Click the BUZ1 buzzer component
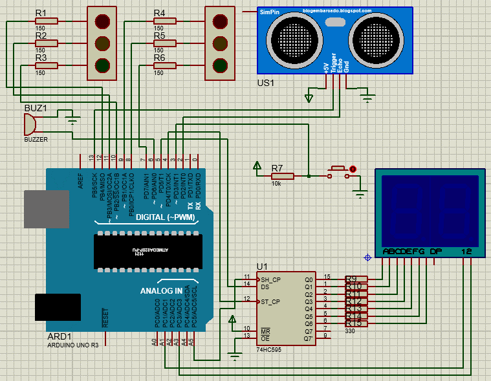 point(30,125)
